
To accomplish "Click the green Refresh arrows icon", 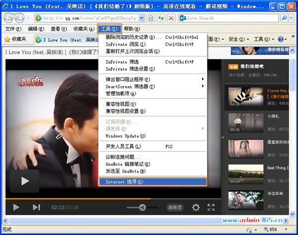I will (161, 18).
